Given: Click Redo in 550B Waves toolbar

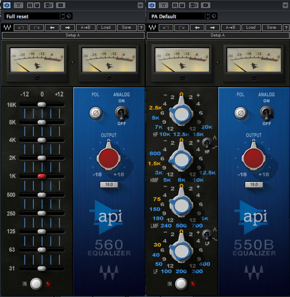Looking at the screenshot, I should pyautogui.click(x=182, y=28).
